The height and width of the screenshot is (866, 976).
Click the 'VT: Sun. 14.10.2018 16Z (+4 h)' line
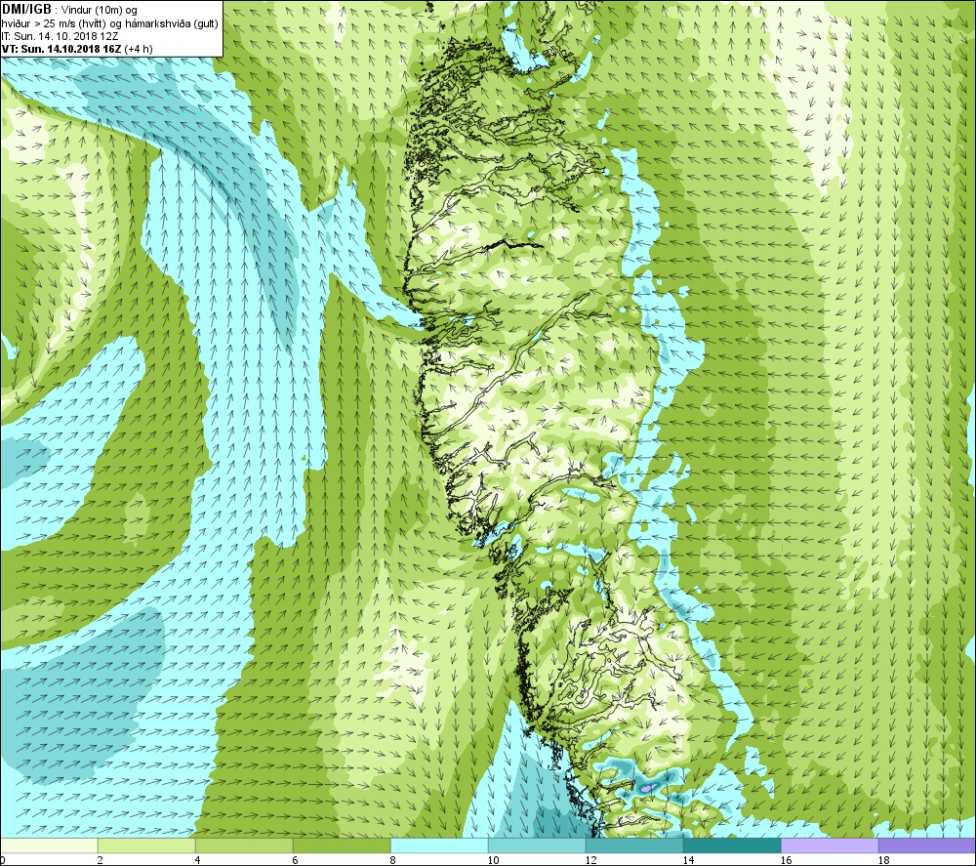(x=77, y=49)
